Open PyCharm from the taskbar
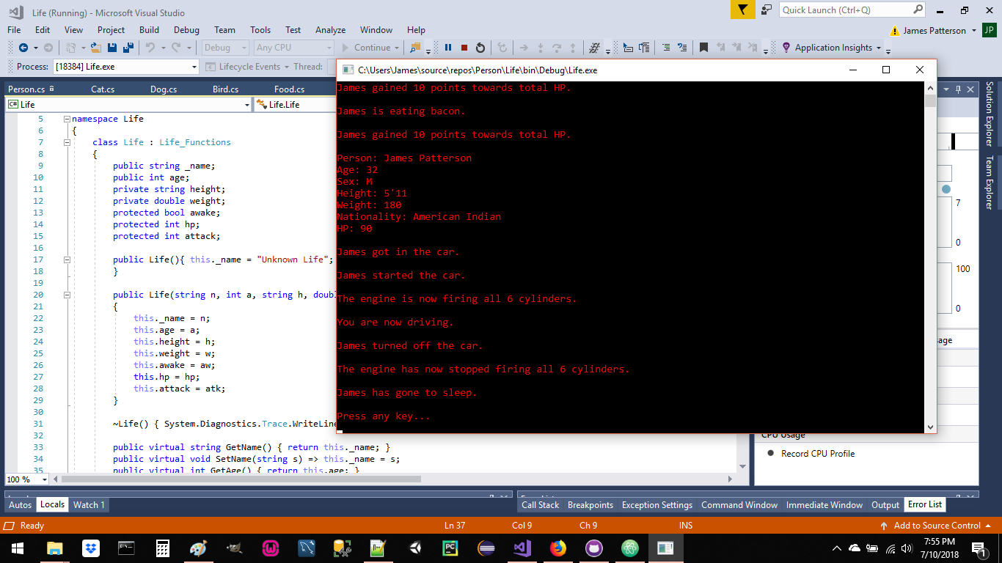 (450, 548)
